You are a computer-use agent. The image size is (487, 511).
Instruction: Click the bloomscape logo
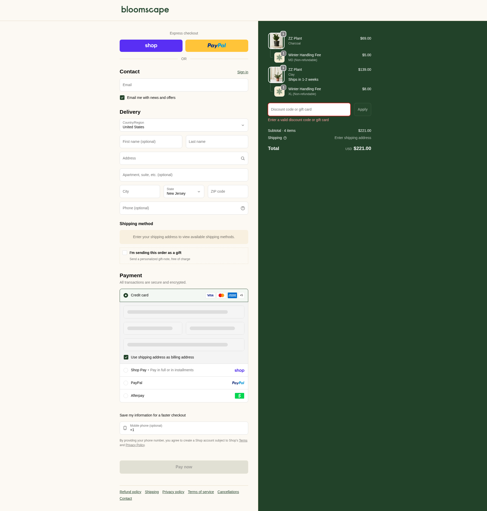[x=145, y=10]
